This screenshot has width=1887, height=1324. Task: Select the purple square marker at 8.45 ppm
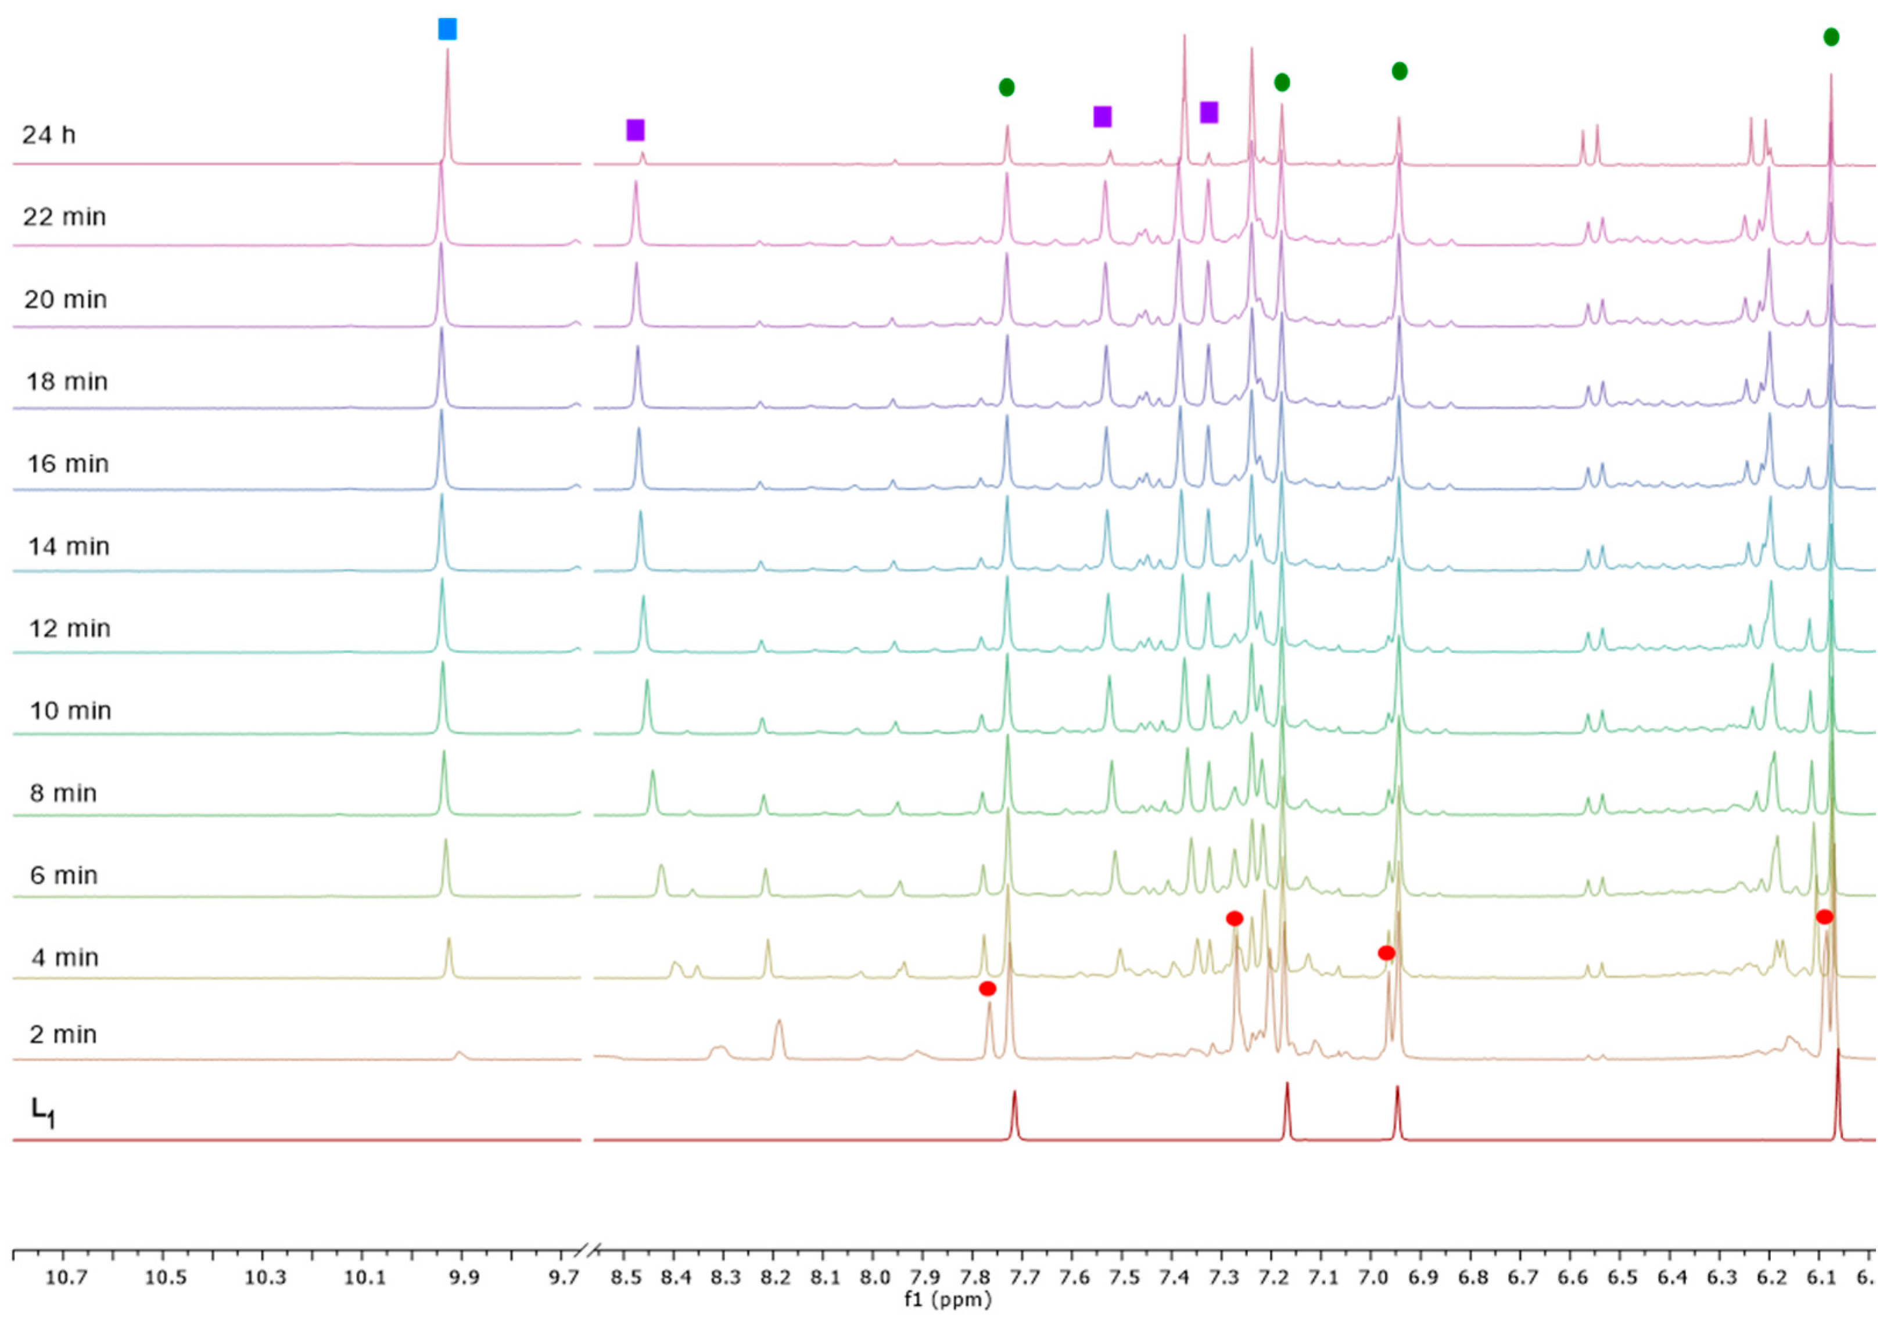(x=636, y=129)
